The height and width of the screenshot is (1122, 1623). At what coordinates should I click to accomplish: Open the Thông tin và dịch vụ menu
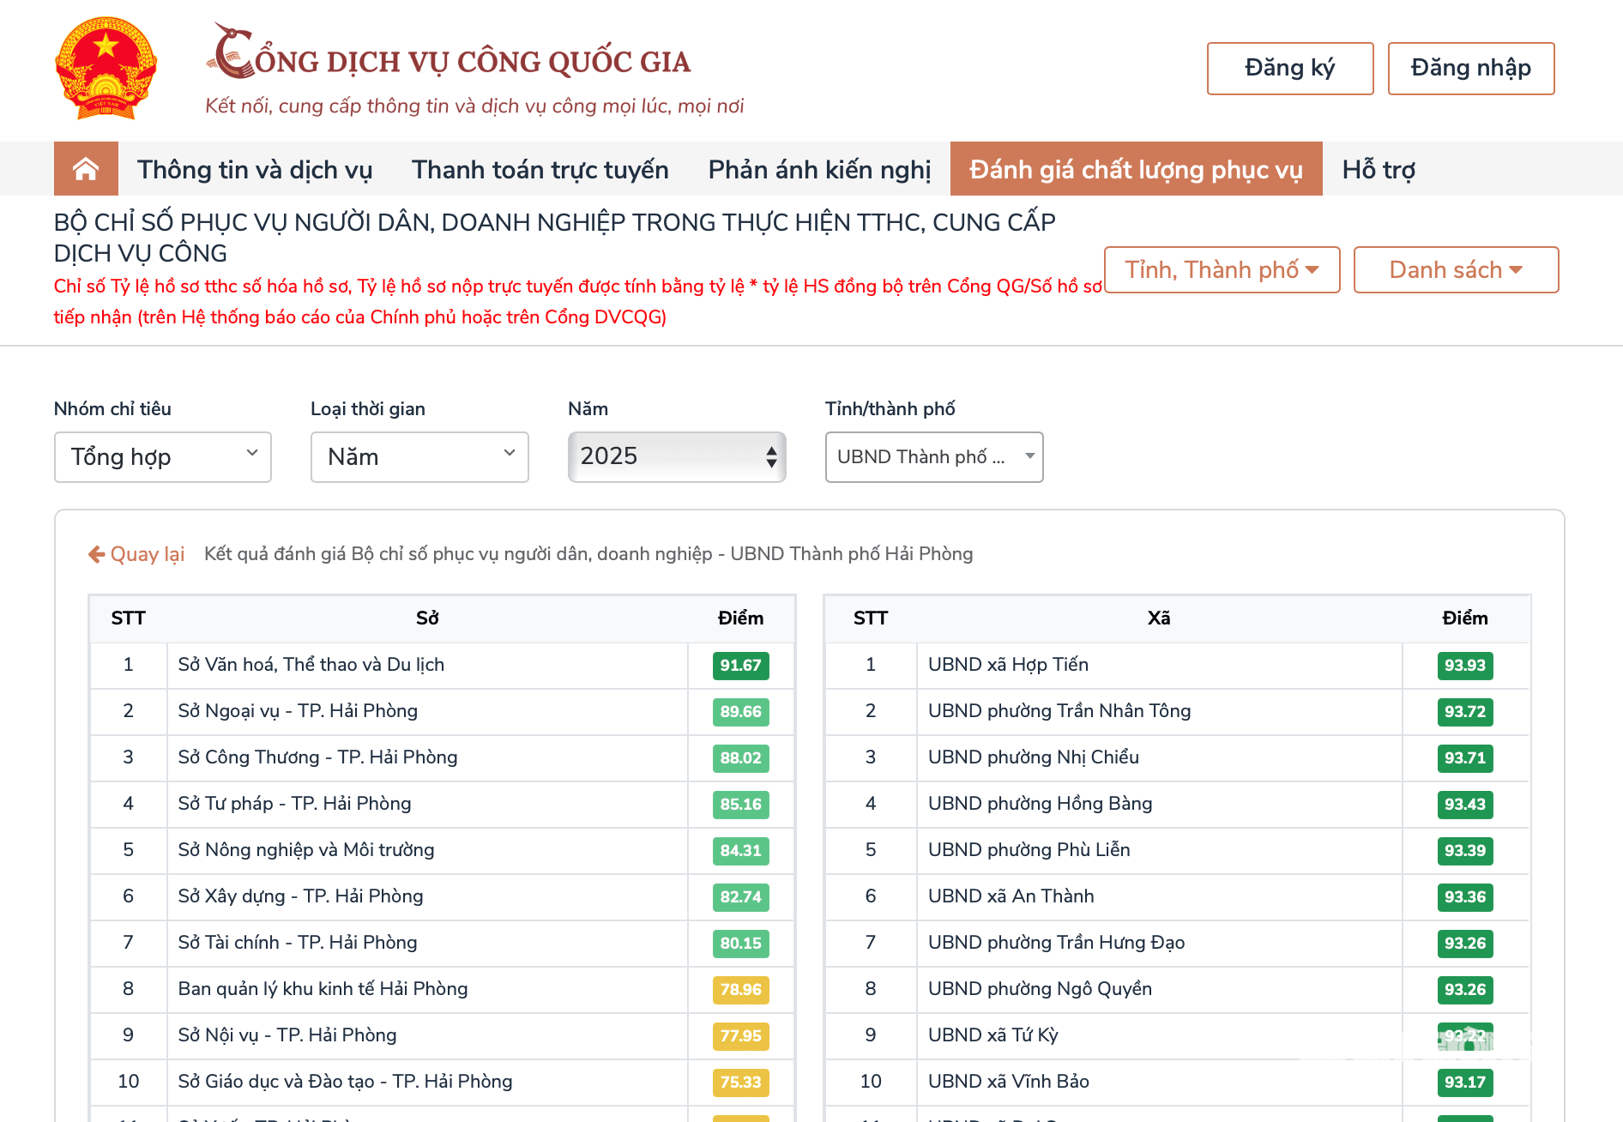pos(255,169)
